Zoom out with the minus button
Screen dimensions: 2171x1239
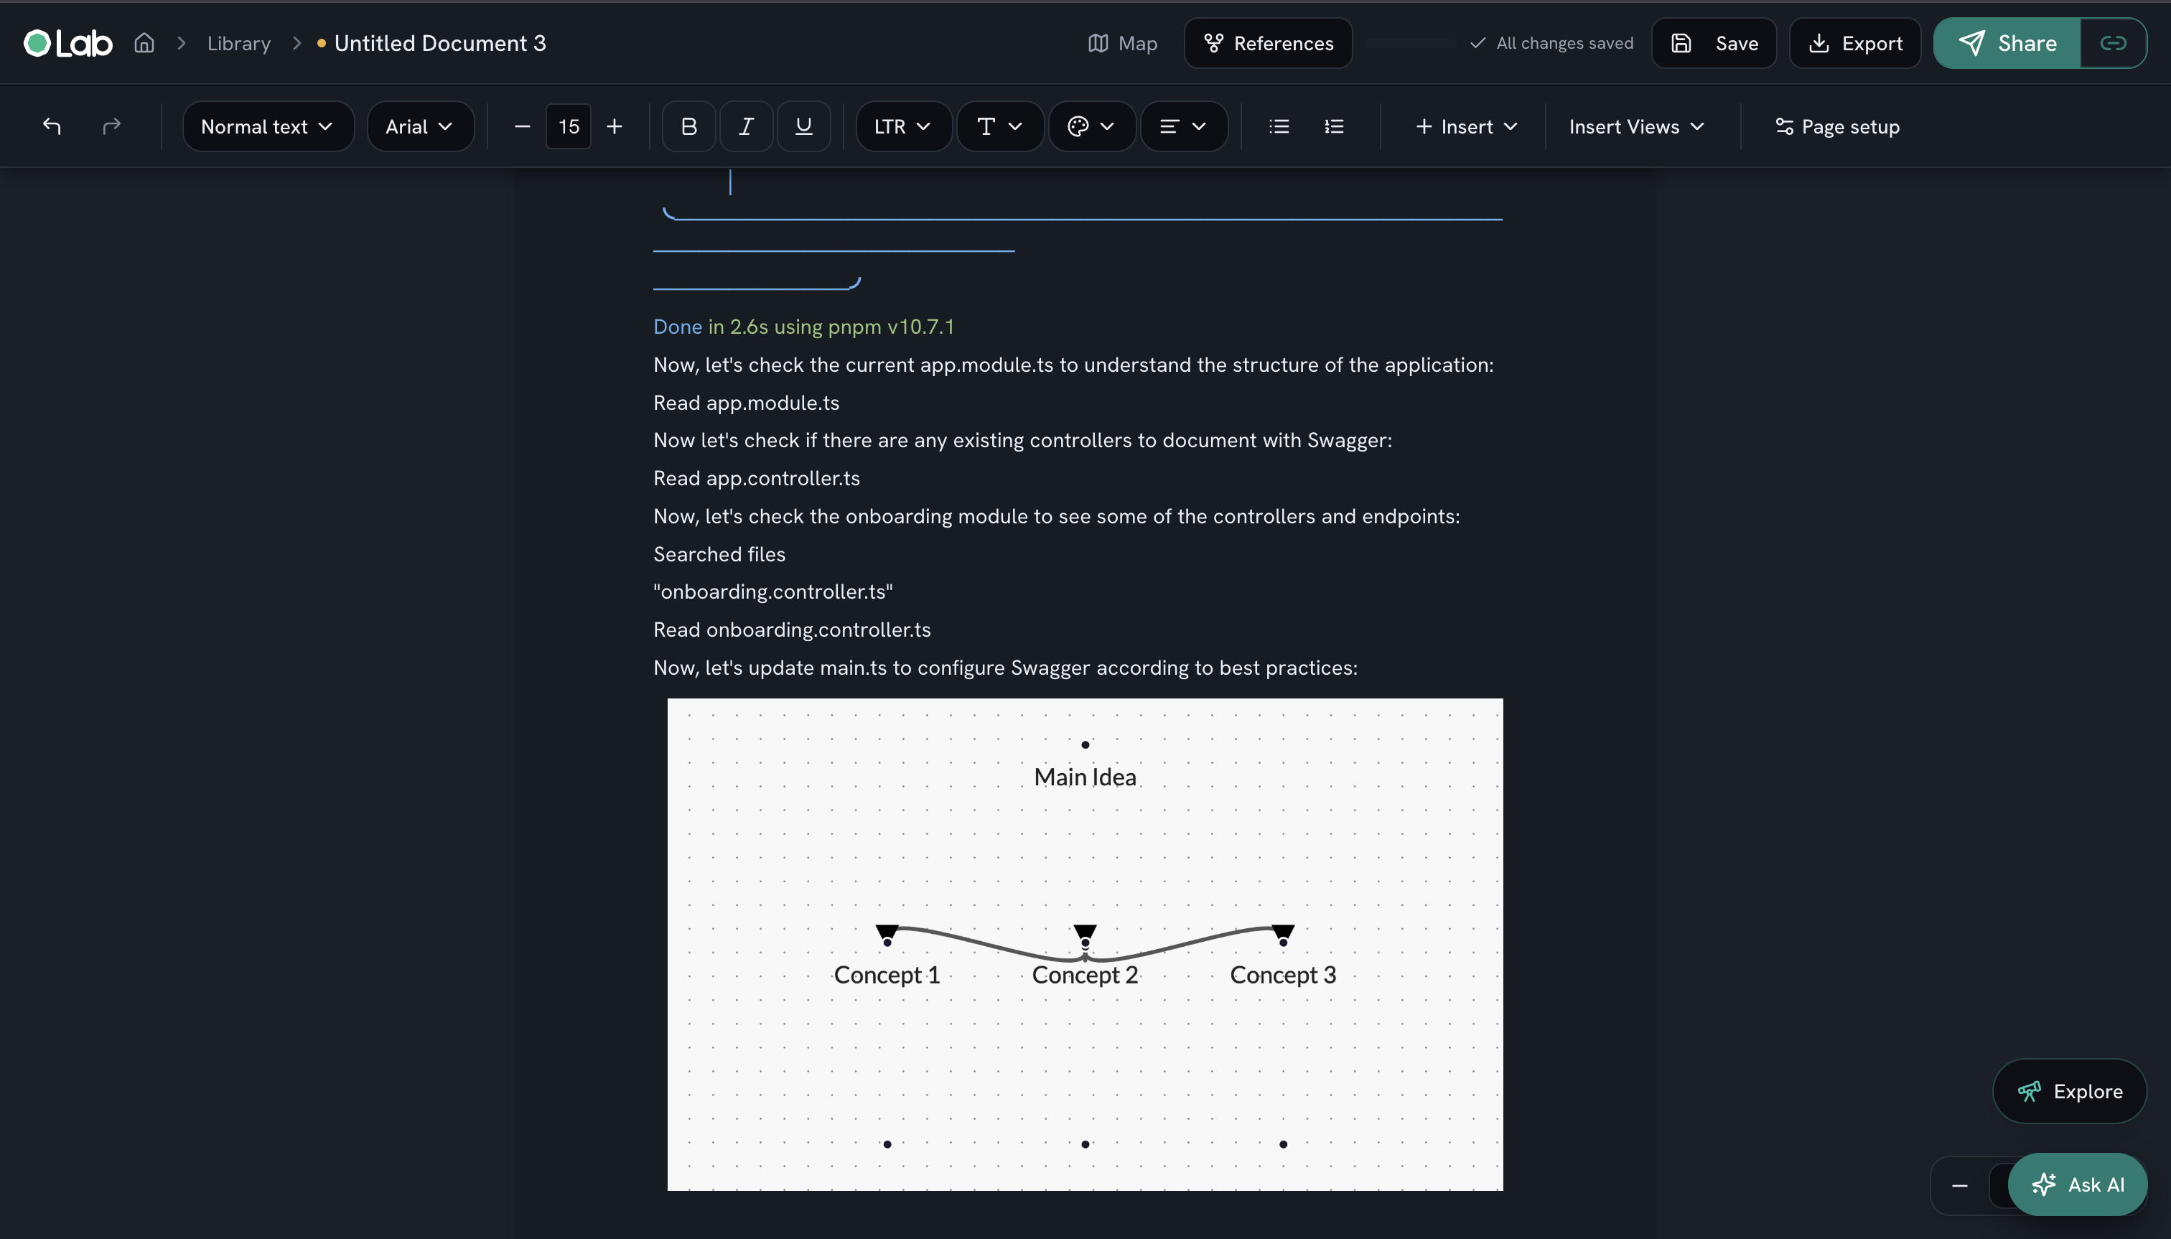1960,1185
